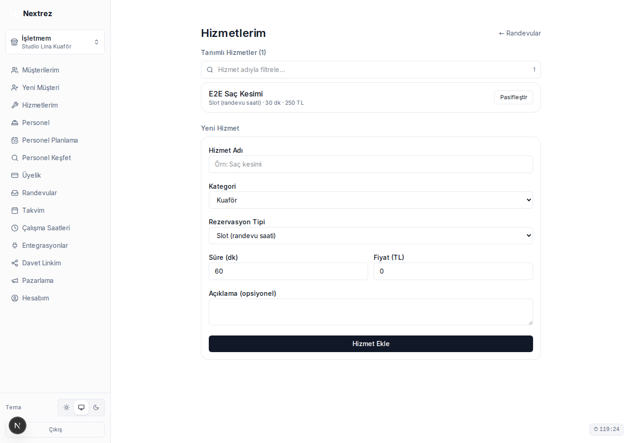
Task: Click the Yeni Müşteri add-user icon
Action: pos(15,88)
